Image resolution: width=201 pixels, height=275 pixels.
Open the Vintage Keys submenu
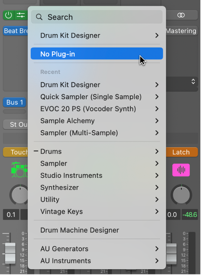pos(61,212)
